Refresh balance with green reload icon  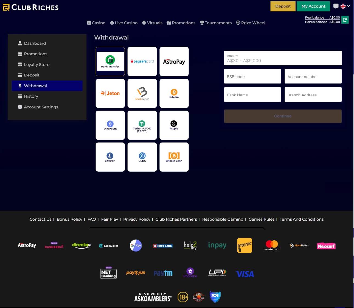pos(345,20)
